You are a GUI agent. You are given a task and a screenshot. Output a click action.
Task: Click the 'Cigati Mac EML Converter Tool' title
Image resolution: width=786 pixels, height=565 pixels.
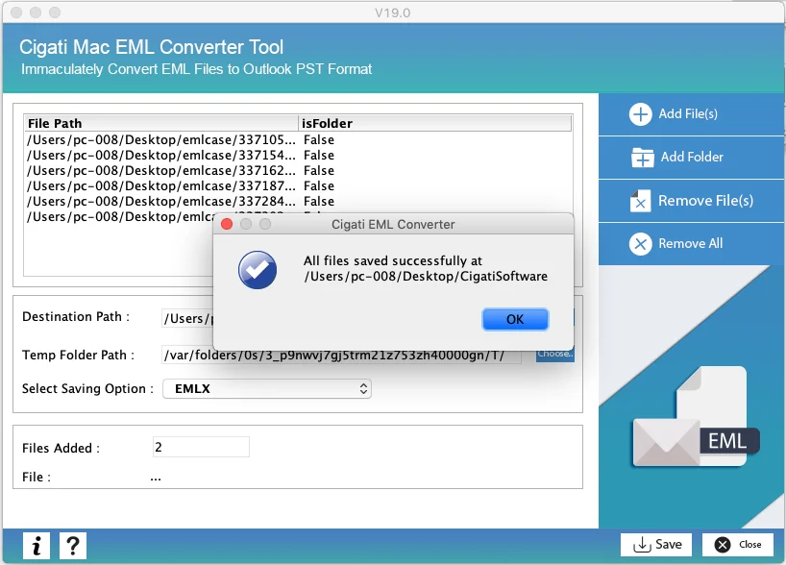(152, 47)
